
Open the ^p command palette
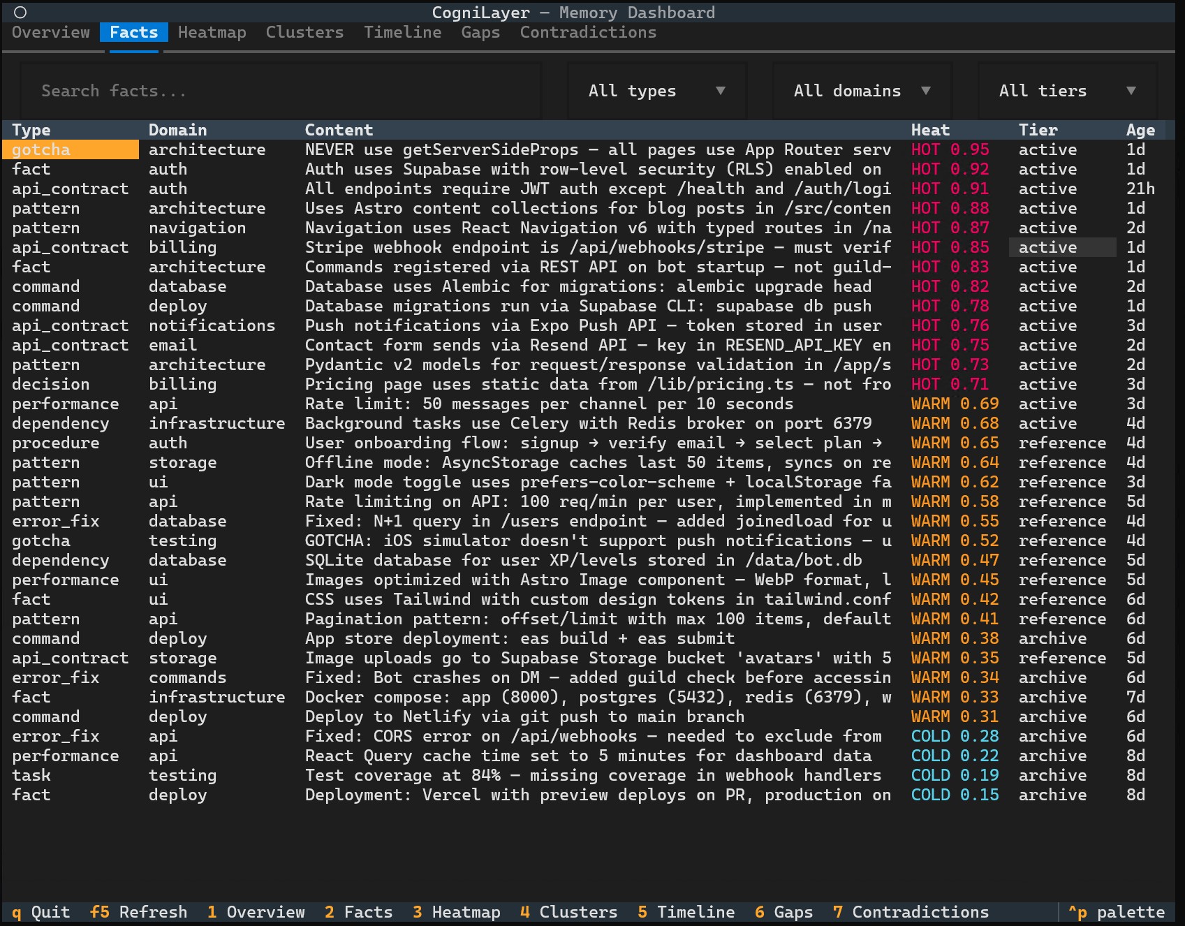pyautogui.click(x=1117, y=912)
